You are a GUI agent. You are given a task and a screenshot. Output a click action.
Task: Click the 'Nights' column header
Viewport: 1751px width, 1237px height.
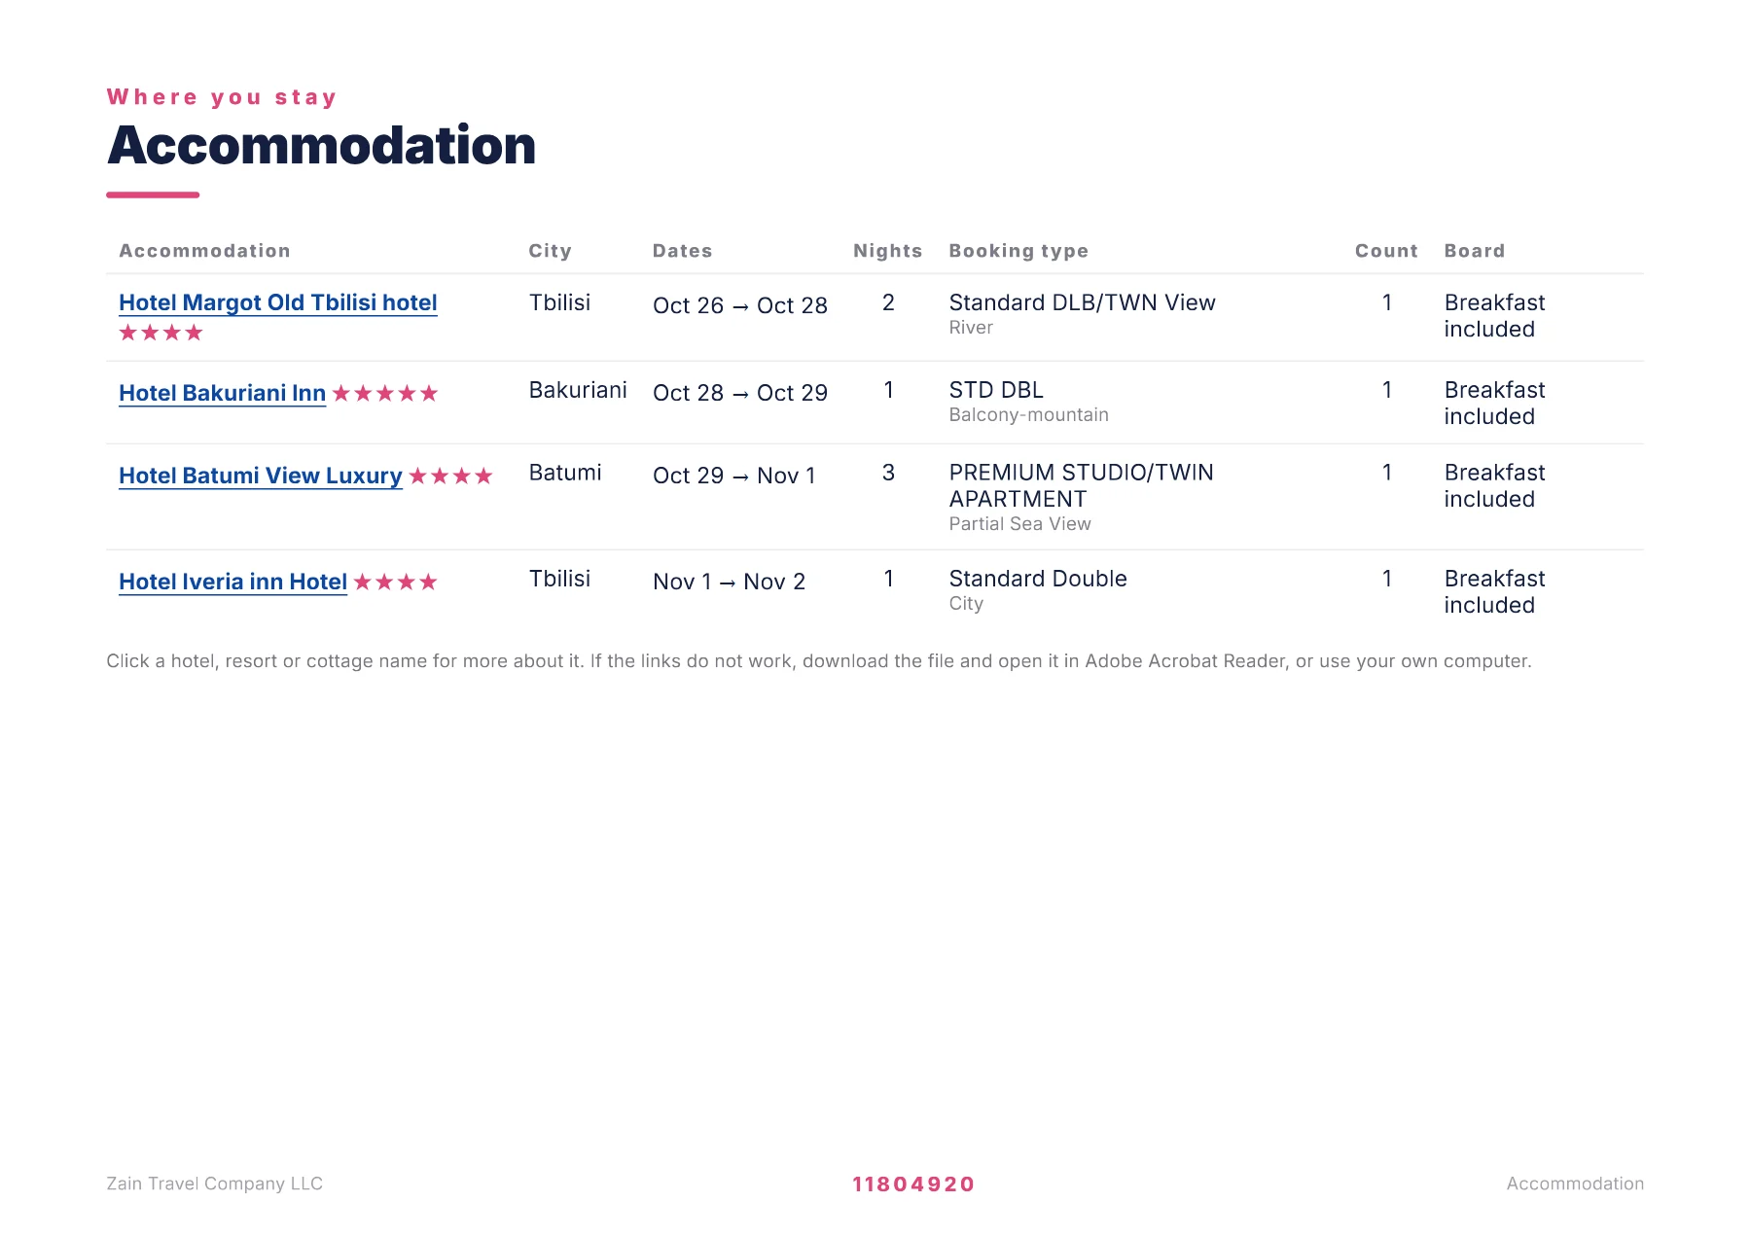(887, 251)
